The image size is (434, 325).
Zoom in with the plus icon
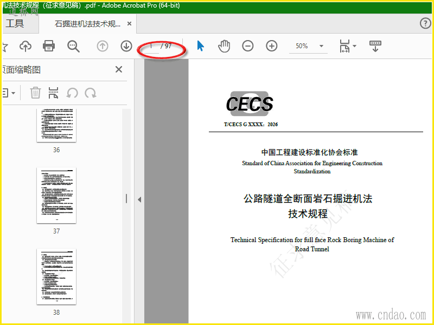click(x=272, y=46)
